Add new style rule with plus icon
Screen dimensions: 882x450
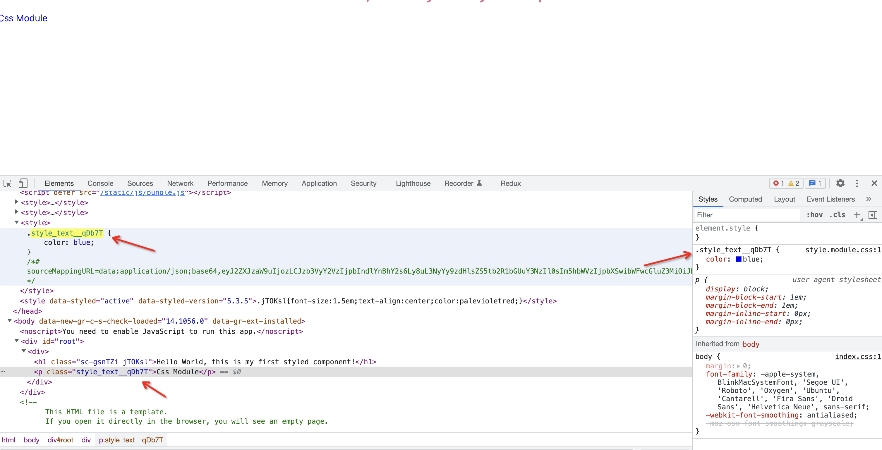click(857, 215)
